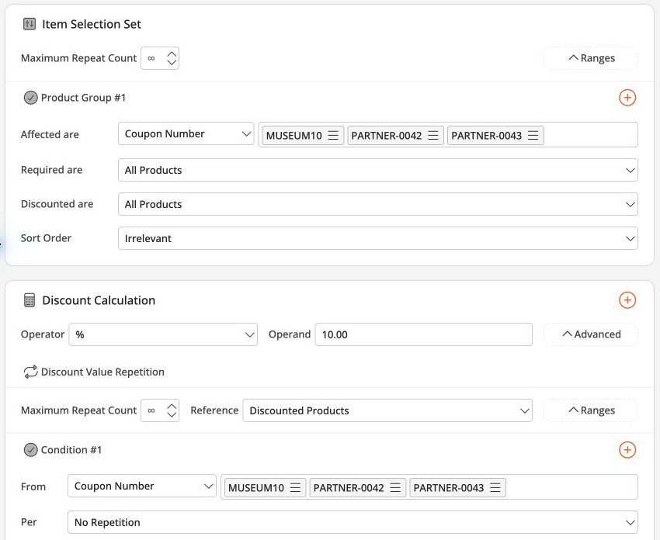Click empty area of Affected are coupon field

[589, 134]
